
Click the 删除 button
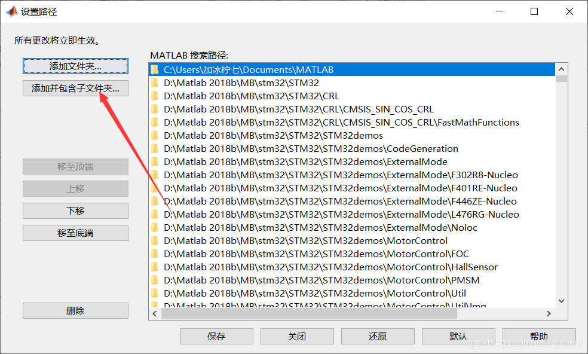75,310
